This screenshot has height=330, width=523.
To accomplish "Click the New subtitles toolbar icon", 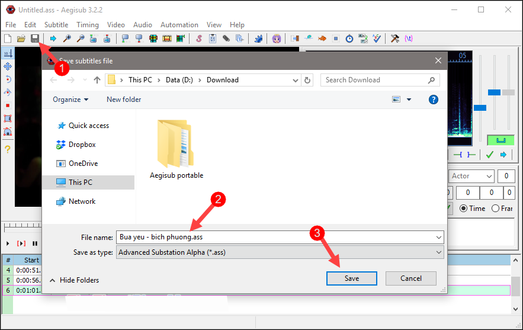I will tap(8, 39).
